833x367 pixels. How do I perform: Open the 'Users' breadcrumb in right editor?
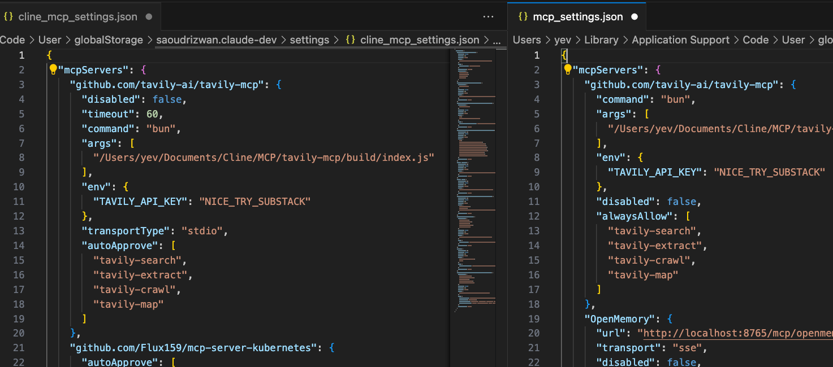point(527,40)
